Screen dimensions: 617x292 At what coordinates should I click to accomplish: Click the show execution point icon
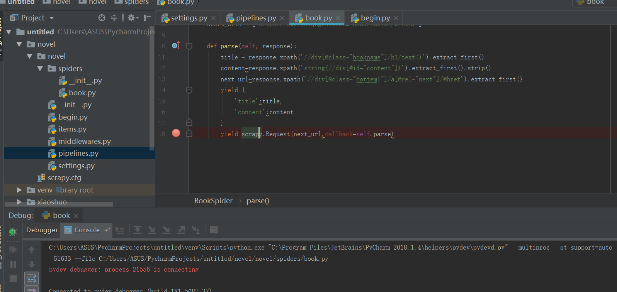tap(120, 230)
